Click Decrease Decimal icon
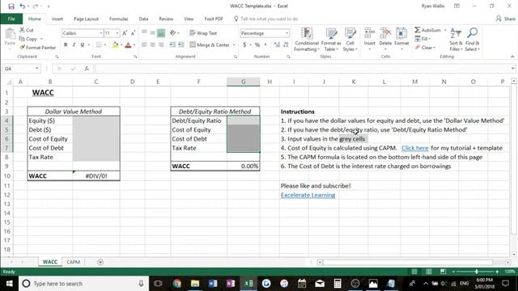This screenshot has height=291, width=518. [286, 44]
